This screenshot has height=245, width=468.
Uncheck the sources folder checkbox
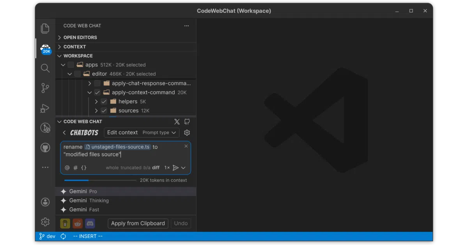coord(104,111)
